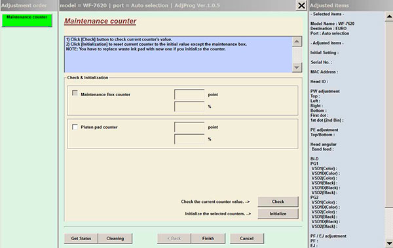This screenshot has width=393, height=248.
Task: Click instruction box scroll up arrow
Action: [297, 41]
